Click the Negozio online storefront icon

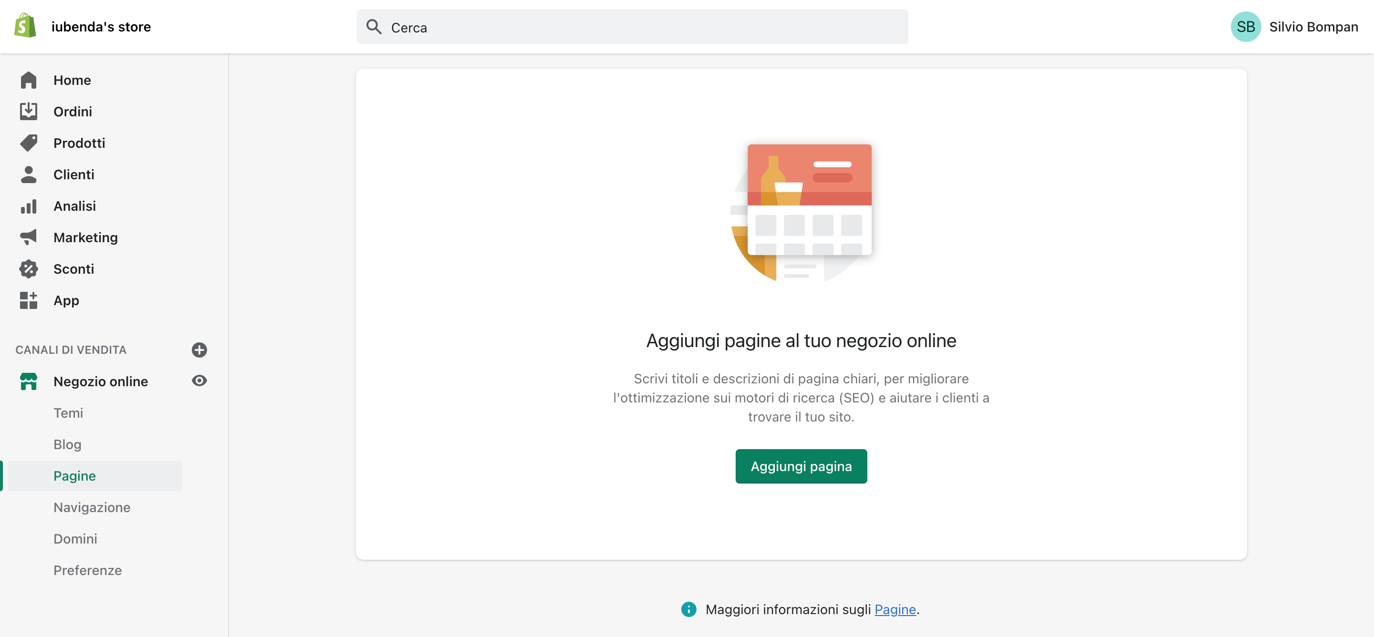28,381
